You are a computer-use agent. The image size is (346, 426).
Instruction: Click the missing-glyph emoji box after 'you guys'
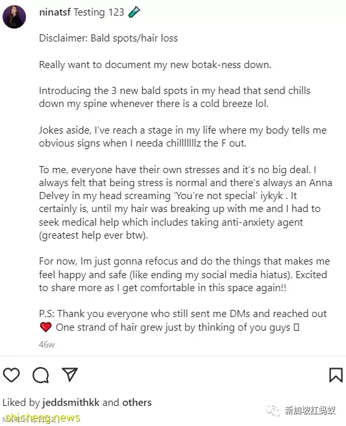pyautogui.click(x=297, y=327)
